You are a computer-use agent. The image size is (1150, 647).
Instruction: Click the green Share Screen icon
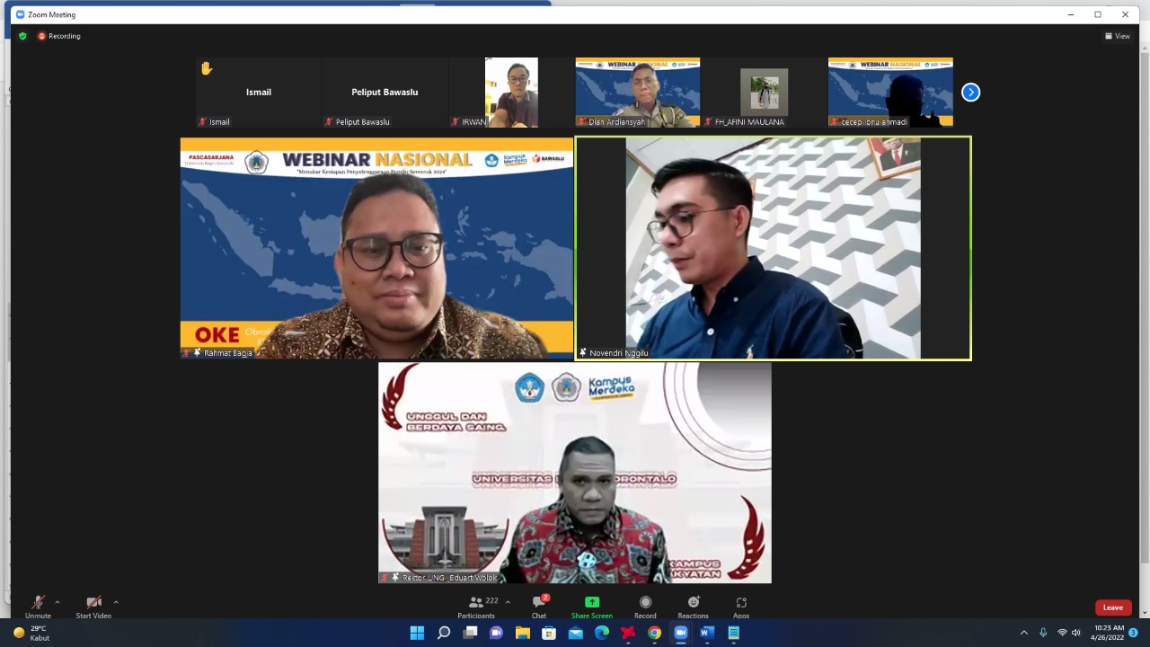[x=591, y=603]
